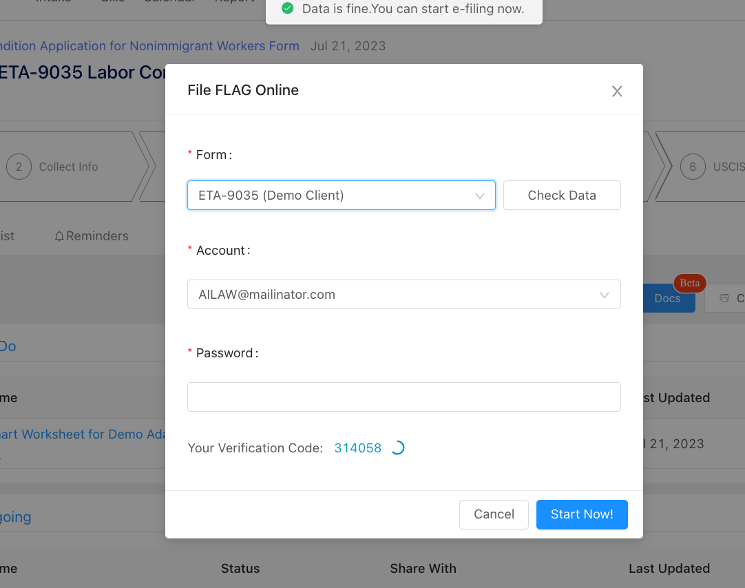Expand the Account select chevron arrow
The image size is (745, 588).
(x=605, y=295)
